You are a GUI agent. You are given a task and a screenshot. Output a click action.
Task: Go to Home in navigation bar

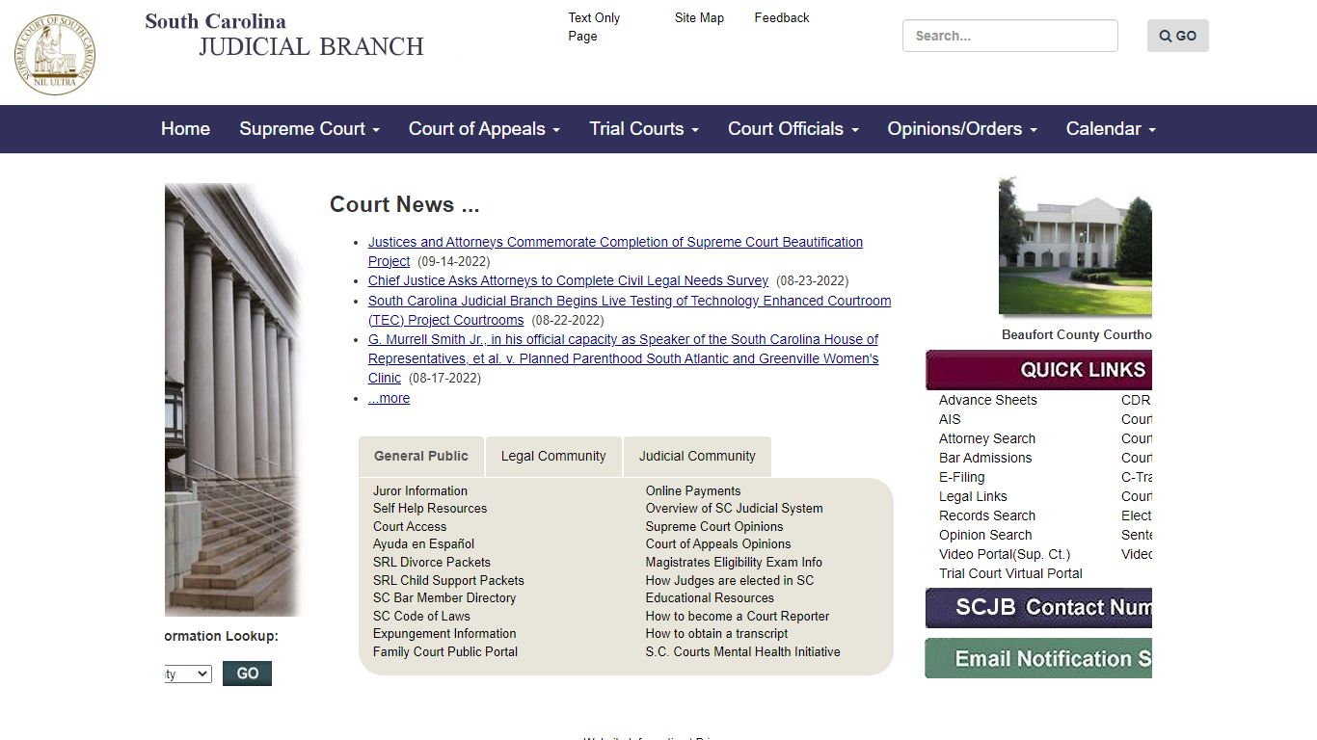point(185,129)
